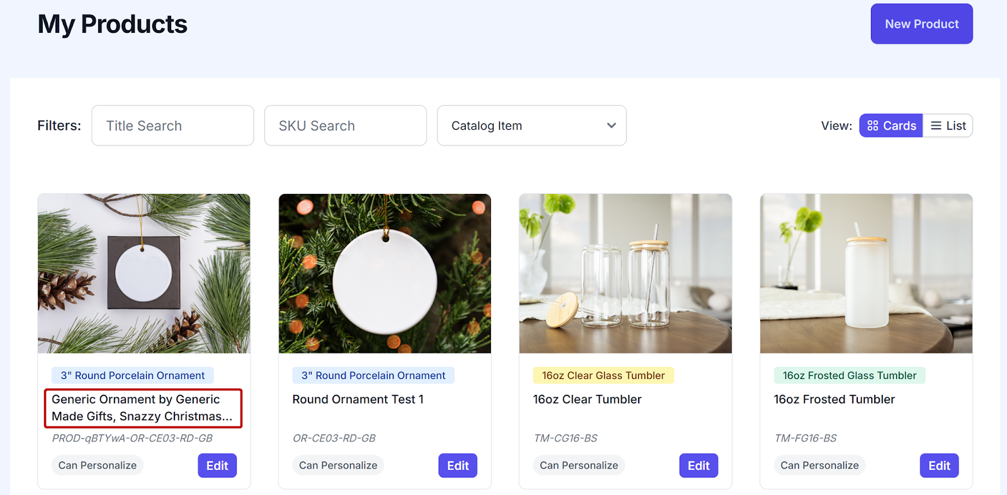
Task: Open the 16oz Frosted Tumbler image
Action: [x=866, y=273]
